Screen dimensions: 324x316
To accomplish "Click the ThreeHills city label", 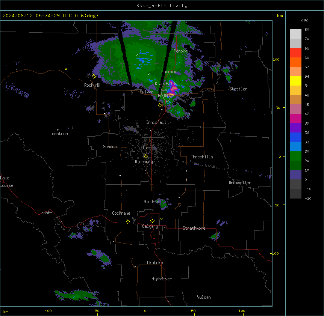I will coord(202,157).
